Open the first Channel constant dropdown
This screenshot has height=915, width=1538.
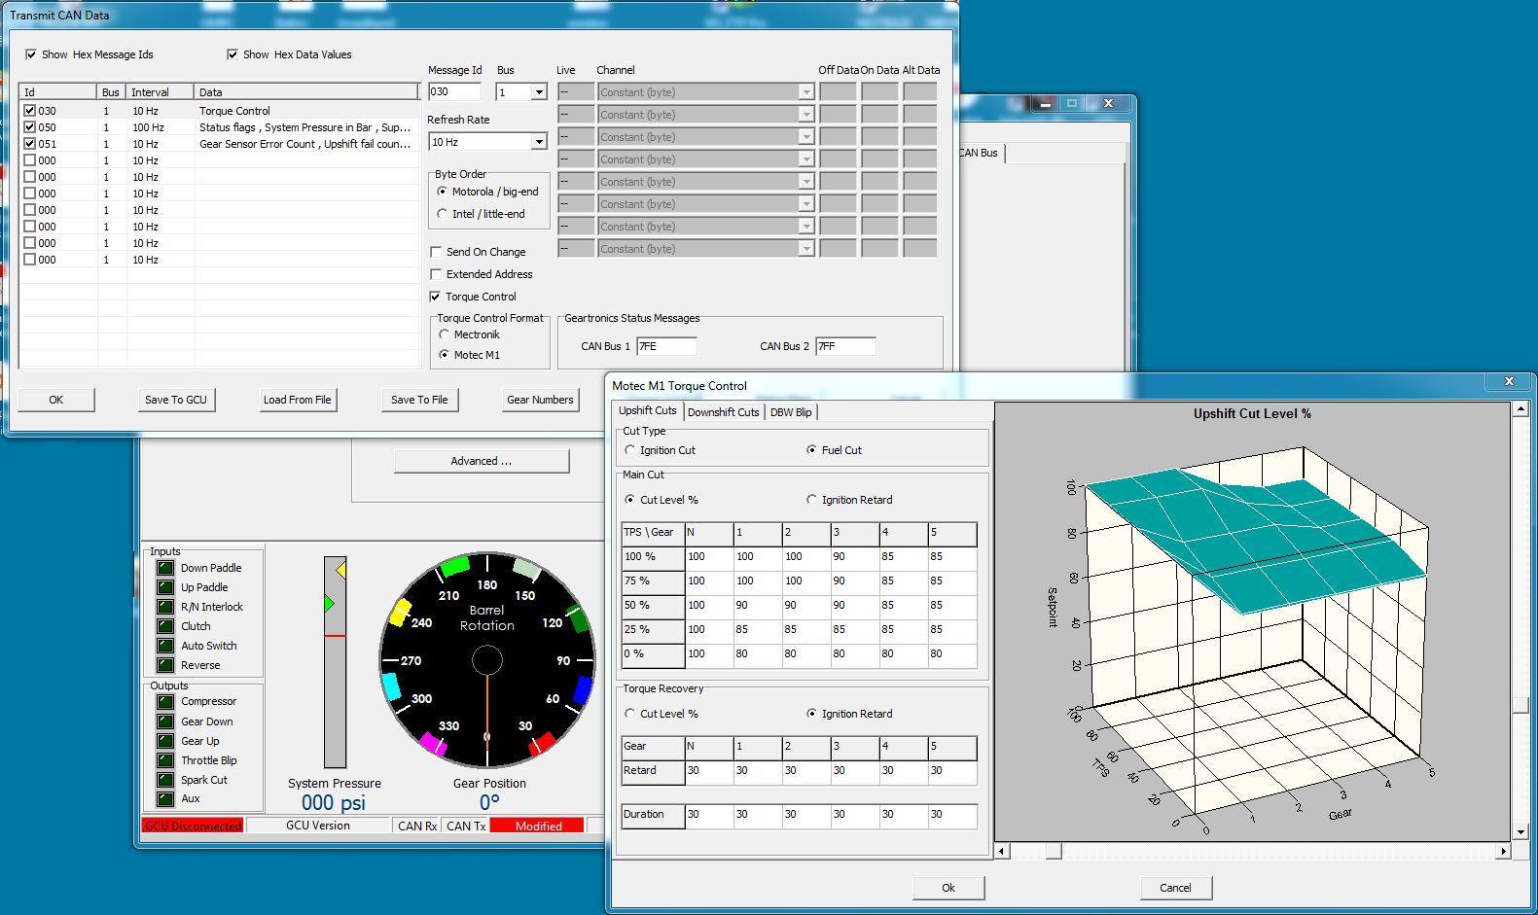(x=805, y=92)
